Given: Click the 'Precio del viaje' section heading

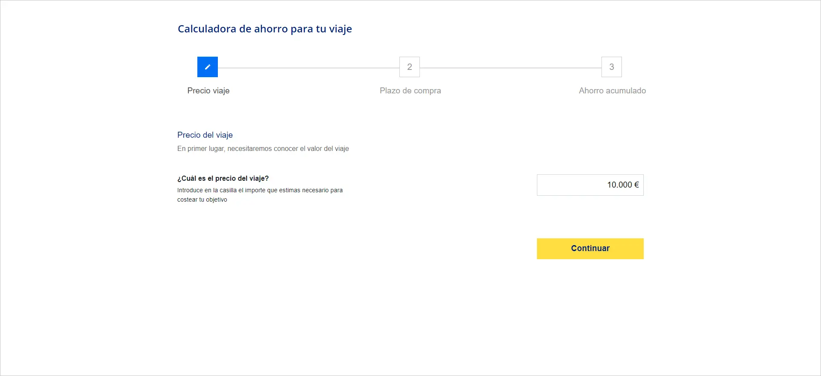Looking at the screenshot, I should (x=205, y=135).
